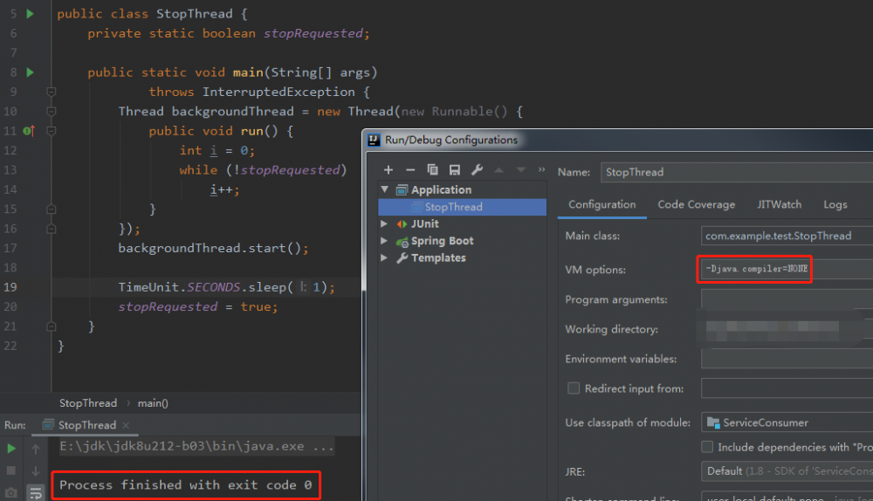Move configuration down with the down arrow

520,170
